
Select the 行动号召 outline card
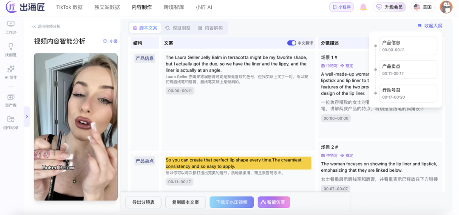click(408, 93)
